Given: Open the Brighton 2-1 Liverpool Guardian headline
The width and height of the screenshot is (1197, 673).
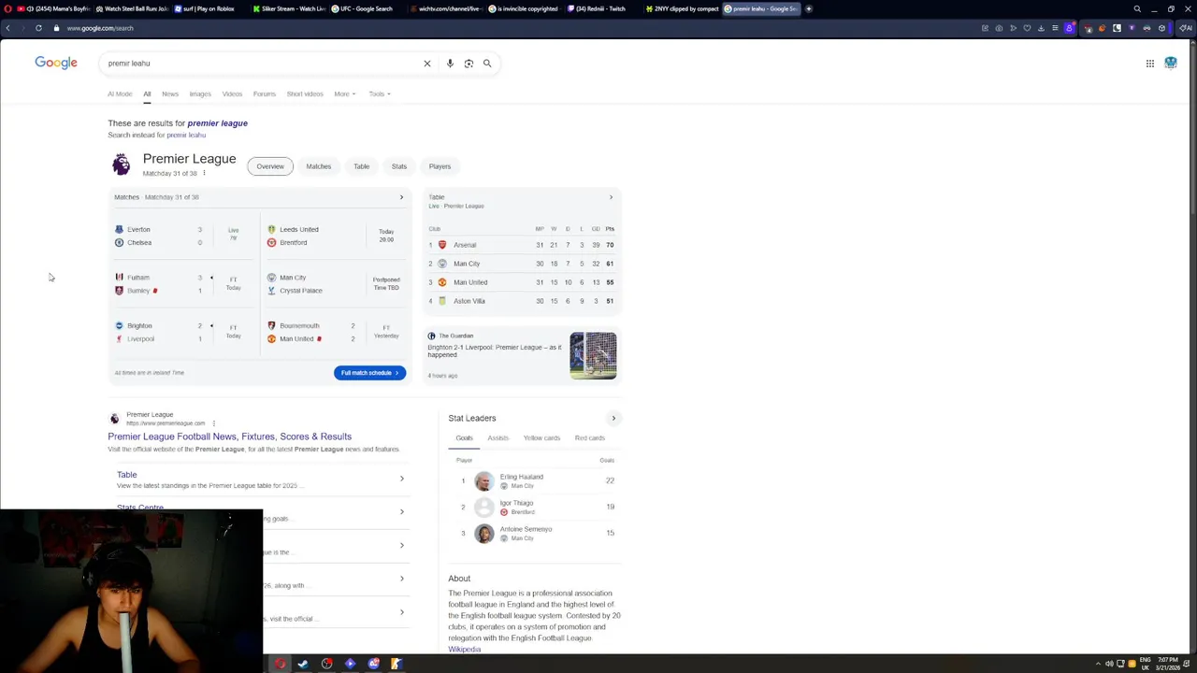Looking at the screenshot, I should click(495, 351).
